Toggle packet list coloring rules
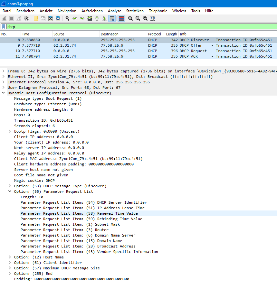Viewport: 277px width, 289px height. [x=121, y=18]
